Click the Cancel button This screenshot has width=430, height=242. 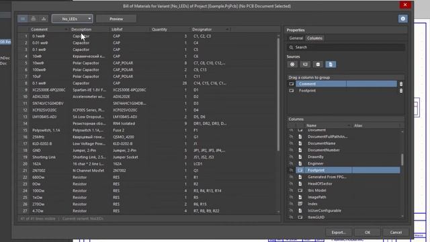[396, 233]
